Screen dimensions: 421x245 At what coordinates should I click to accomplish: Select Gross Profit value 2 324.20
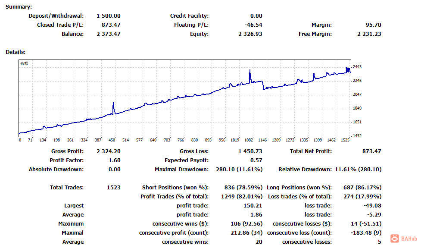[109, 151]
